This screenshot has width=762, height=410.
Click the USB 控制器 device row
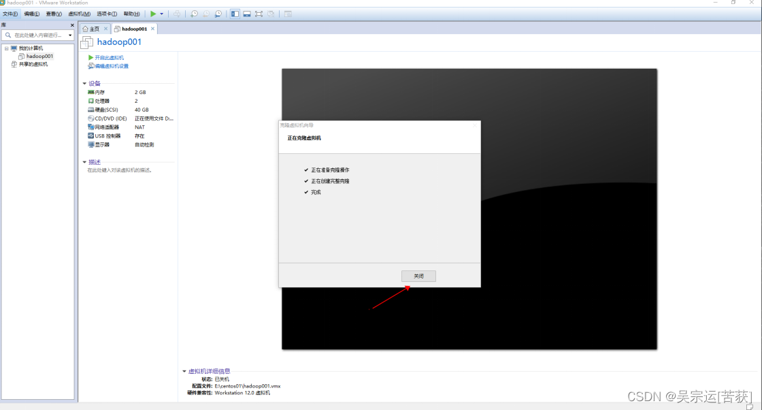[x=130, y=136]
